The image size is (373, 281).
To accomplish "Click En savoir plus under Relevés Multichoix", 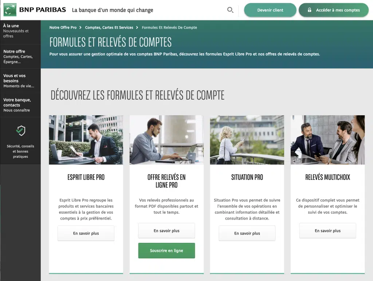I will coord(327,231).
